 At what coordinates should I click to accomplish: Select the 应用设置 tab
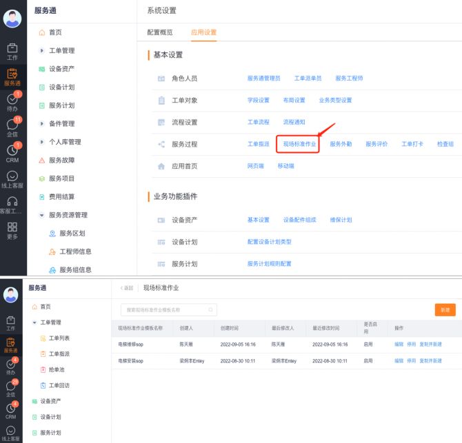pos(203,32)
